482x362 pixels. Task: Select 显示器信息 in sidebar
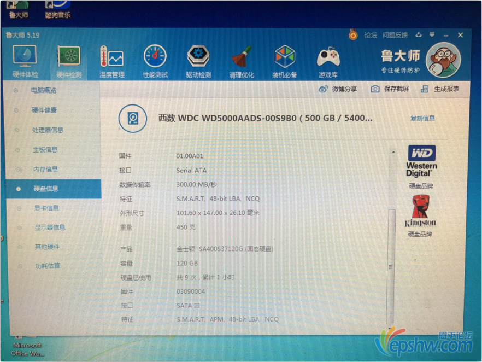point(50,227)
